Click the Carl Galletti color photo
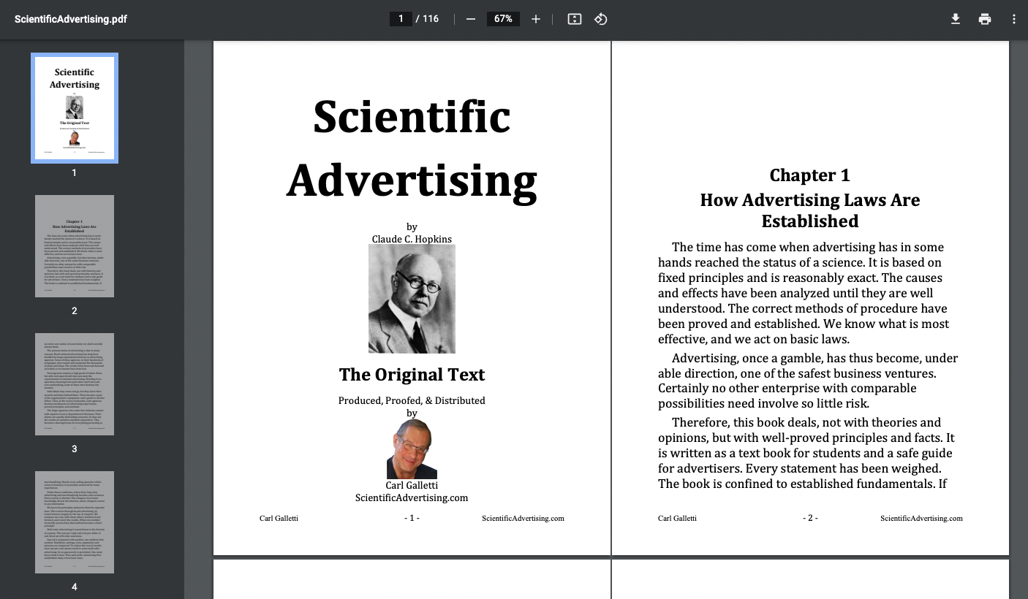1028x599 pixels. point(412,449)
